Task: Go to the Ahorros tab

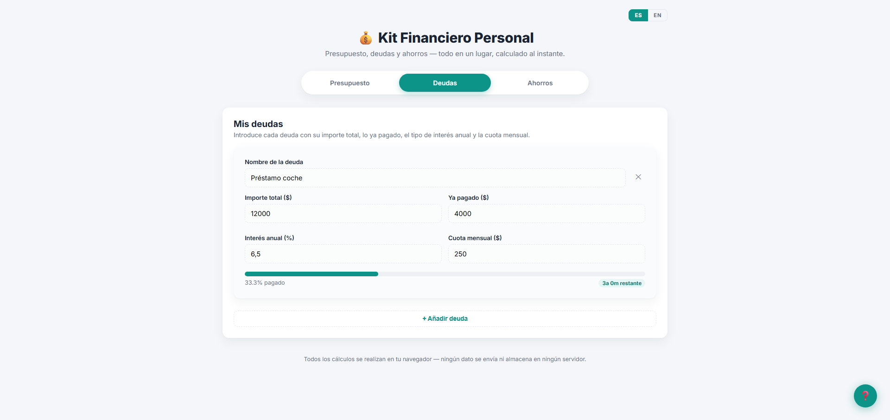Action: [x=540, y=83]
